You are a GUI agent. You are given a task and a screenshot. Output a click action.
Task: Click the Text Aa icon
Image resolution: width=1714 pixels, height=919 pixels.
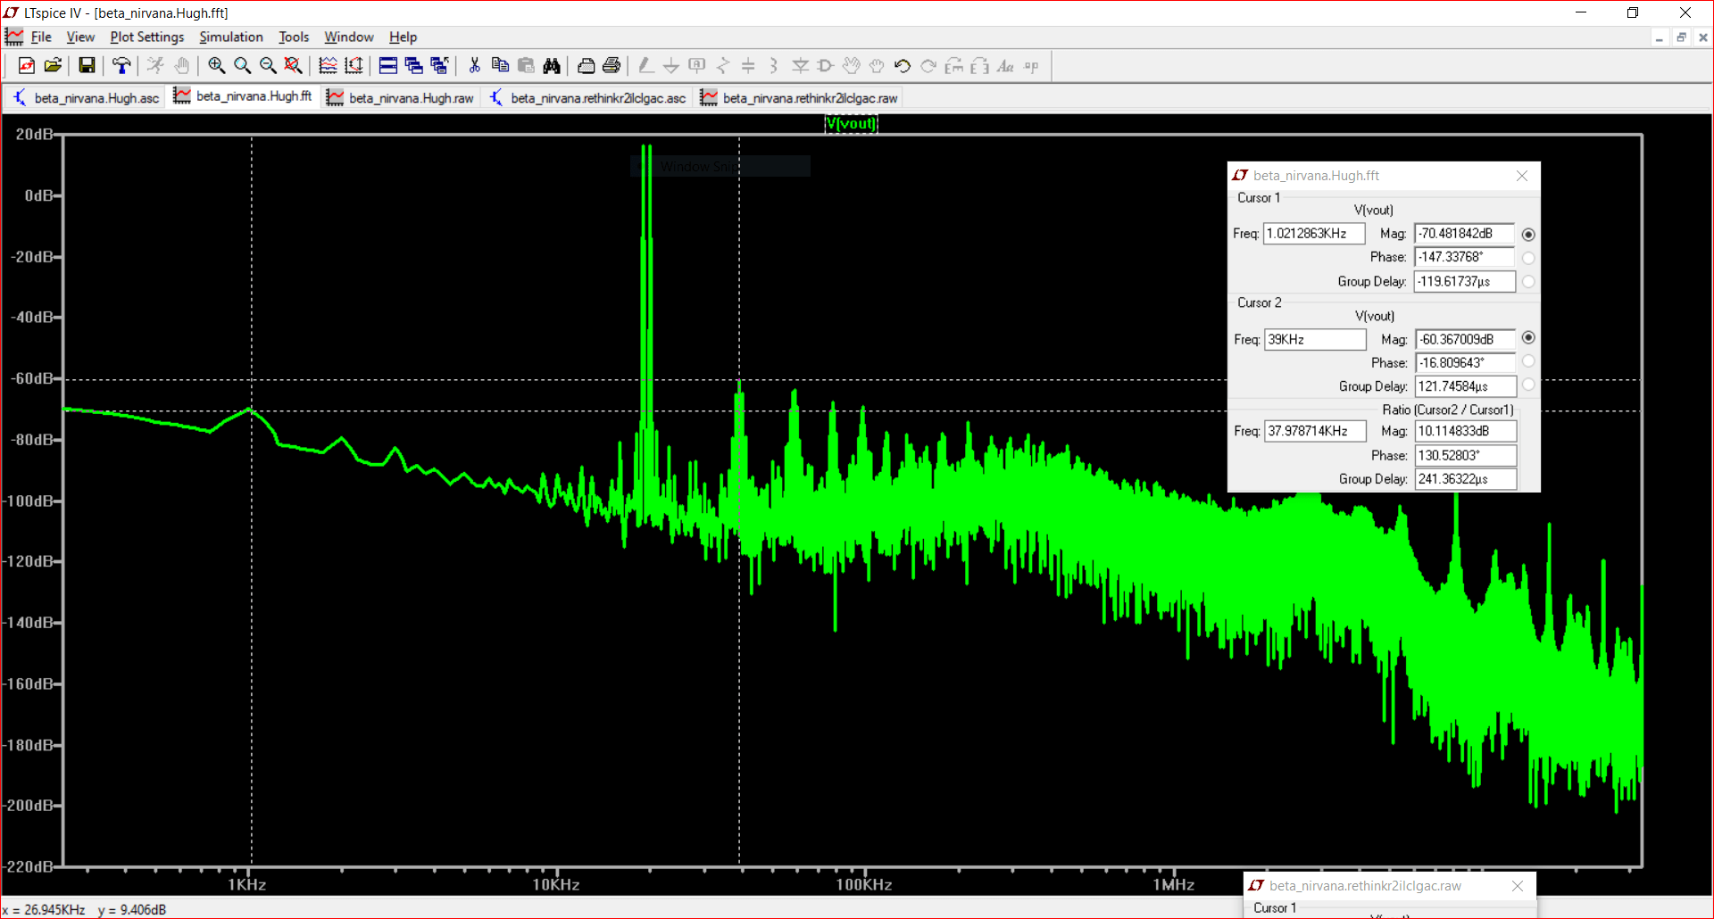(1005, 65)
